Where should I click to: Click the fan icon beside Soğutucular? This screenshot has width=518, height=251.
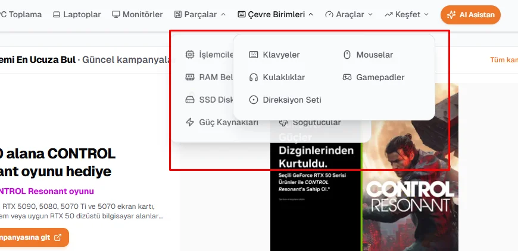click(x=283, y=123)
